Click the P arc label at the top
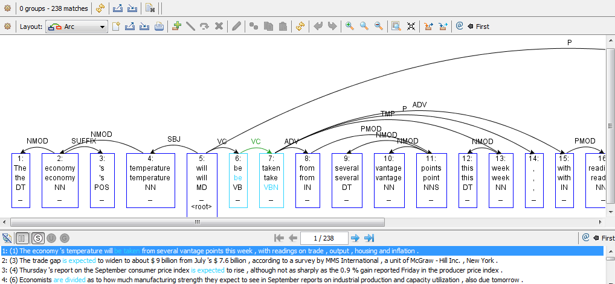Image resolution: width=615 pixels, height=284 pixels. 570,43
